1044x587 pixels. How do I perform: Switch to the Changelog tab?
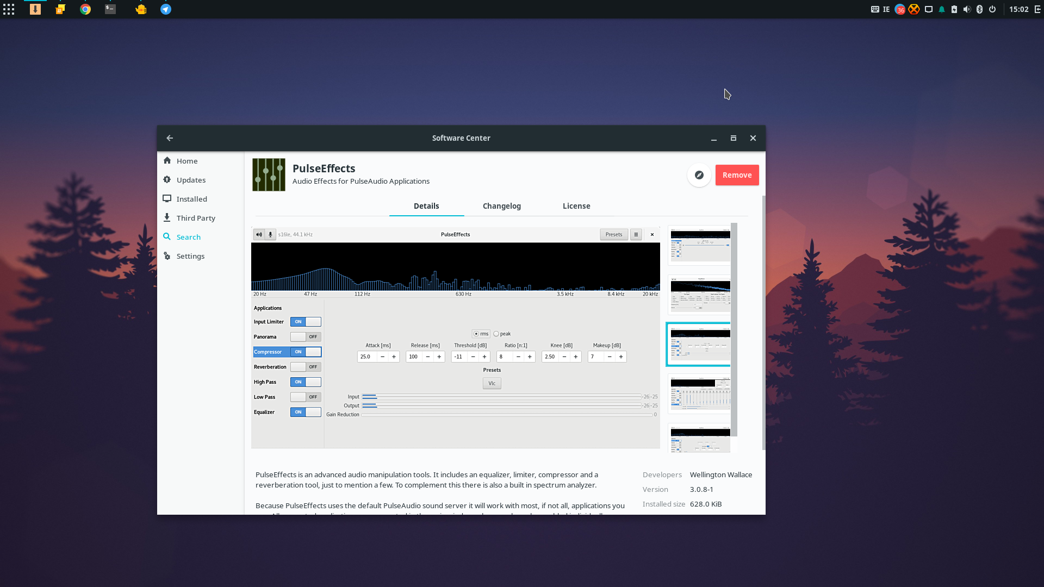coord(502,206)
